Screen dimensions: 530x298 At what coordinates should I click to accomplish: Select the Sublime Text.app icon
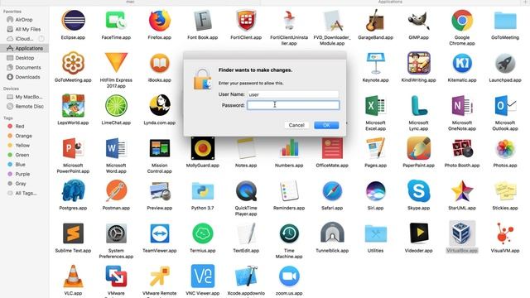click(x=73, y=233)
